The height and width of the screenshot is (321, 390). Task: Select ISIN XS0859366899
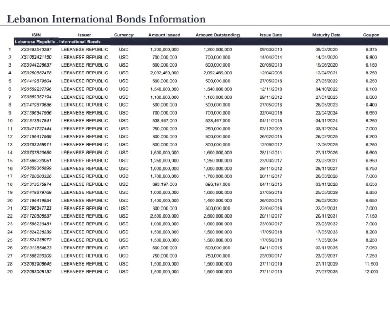click(36, 168)
